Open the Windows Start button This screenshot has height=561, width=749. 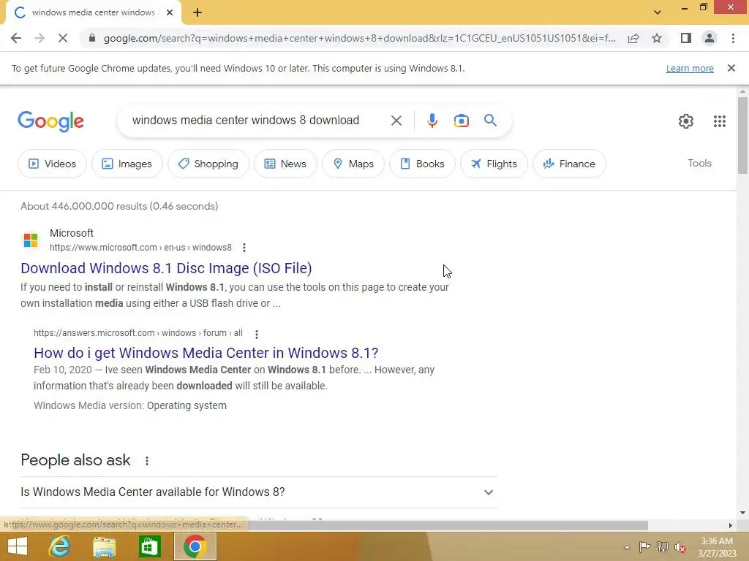click(x=18, y=546)
